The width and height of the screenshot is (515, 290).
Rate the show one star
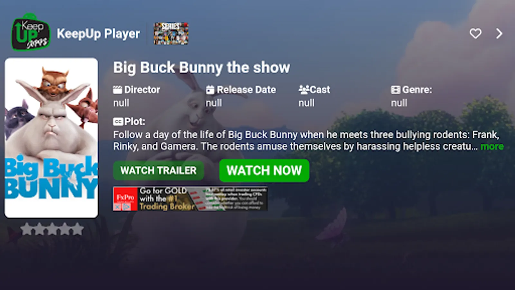(27, 229)
